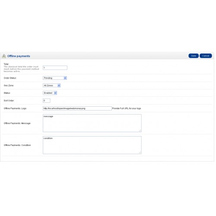
Task: Click the Offline Payments: Message label
Action: click(17, 123)
